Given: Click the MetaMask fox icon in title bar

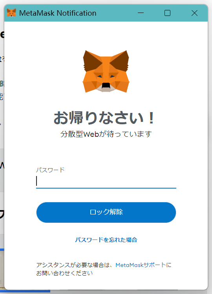Looking at the screenshot, I should click(11, 13).
